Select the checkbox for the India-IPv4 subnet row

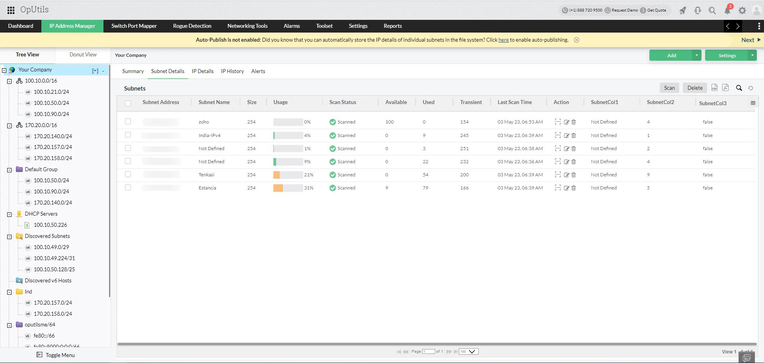(128, 135)
